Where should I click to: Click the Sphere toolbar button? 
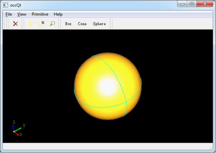click(x=99, y=24)
